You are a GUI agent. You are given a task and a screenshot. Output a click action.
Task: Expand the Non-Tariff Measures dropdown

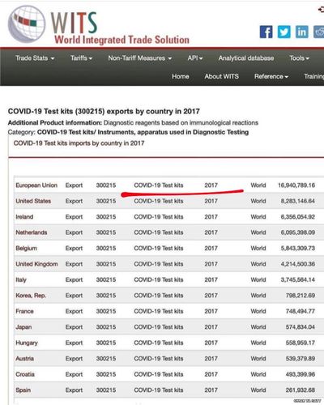pyautogui.click(x=140, y=58)
